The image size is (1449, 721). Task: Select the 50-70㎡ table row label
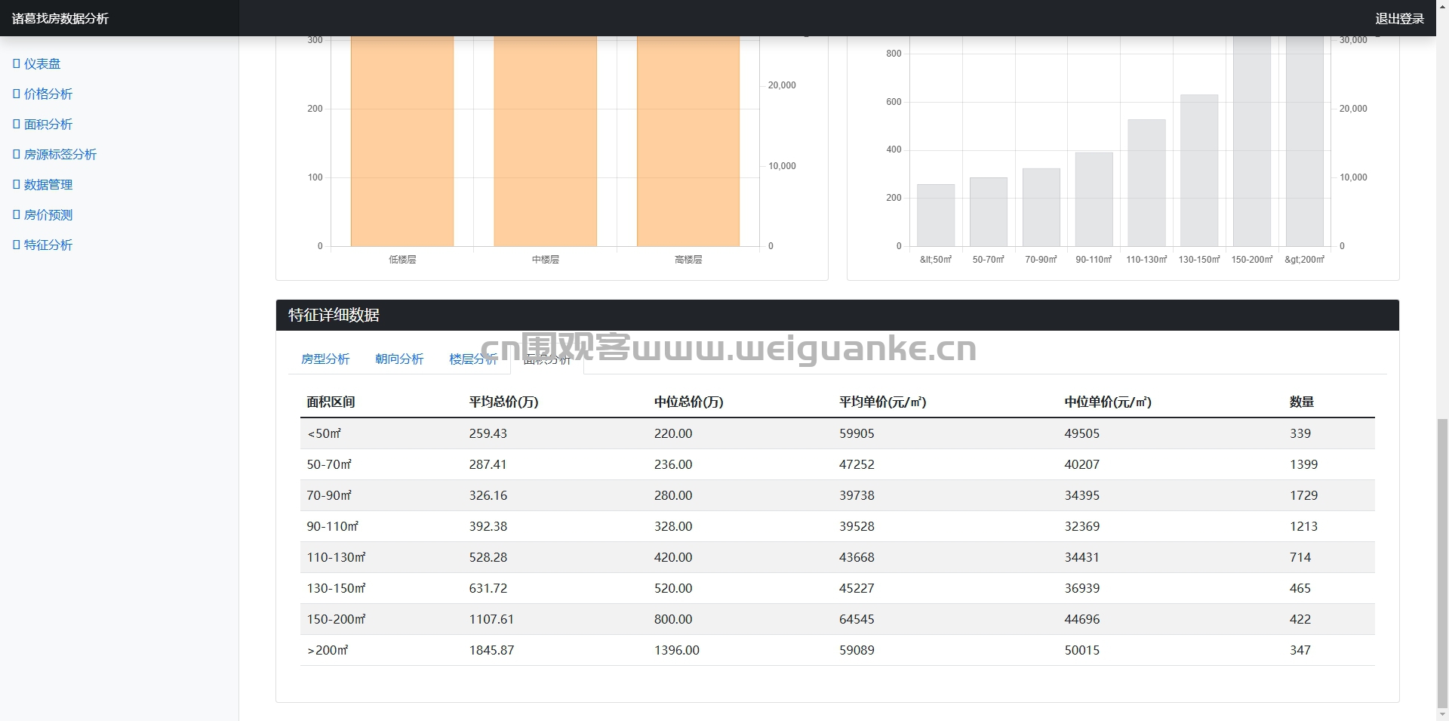(329, 464)
